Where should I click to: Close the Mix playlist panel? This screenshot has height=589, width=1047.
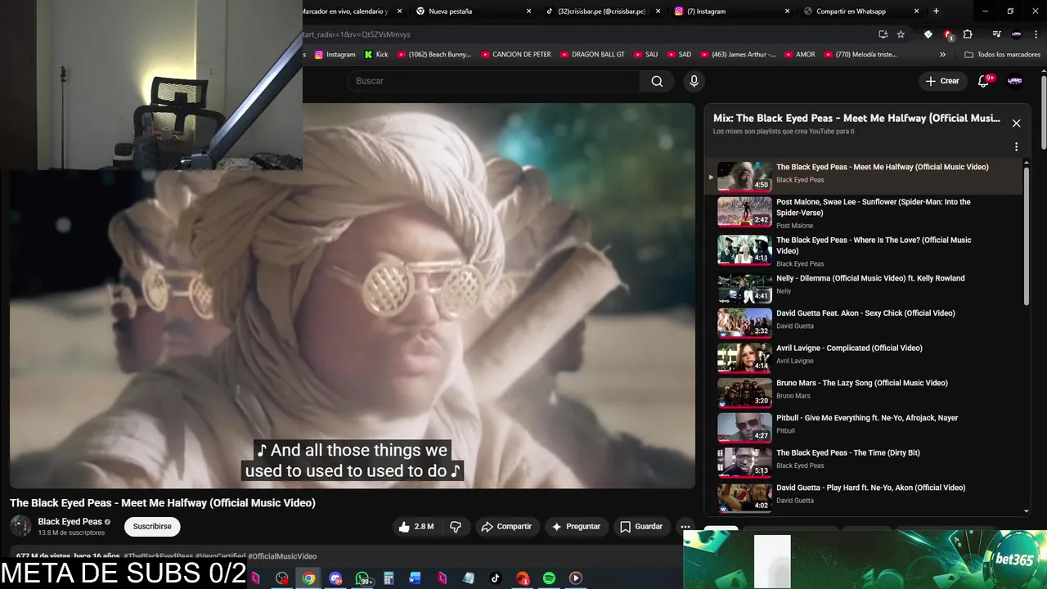coord(1016,124)
